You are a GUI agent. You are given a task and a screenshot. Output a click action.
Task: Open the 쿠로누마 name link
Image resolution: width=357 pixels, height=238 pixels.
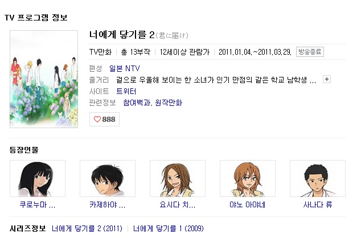pos(38,205)
